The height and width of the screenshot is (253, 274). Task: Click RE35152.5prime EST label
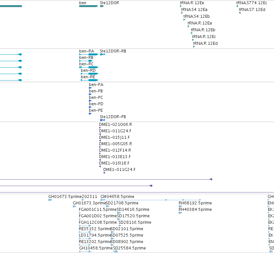click(x=95, y=229)
